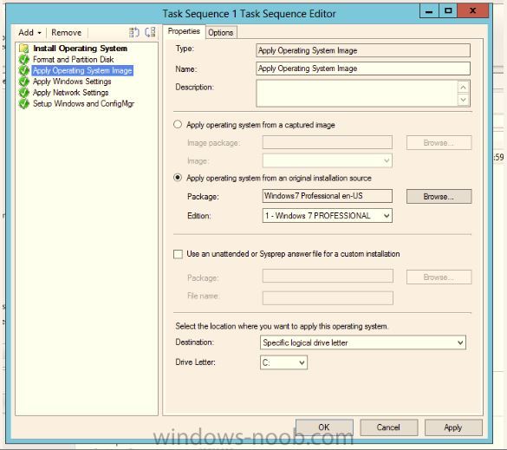507x450 pixels.
Task: Open the Add dropdown menu
Action: point(29,33)
